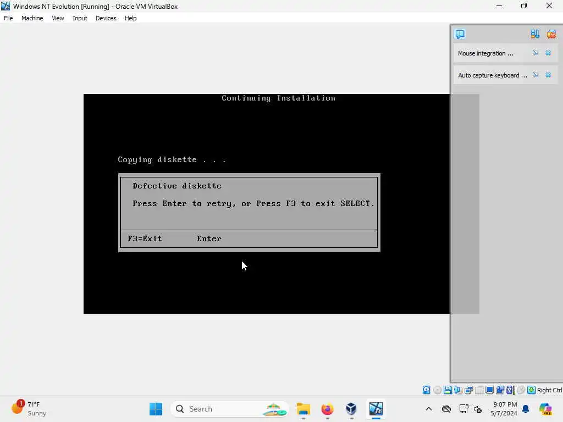Suppress the Auto capture keyboard notification

536,75
